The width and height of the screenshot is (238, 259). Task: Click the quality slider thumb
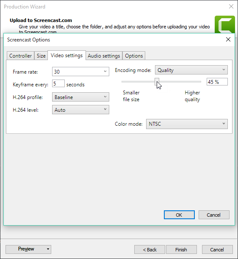[x=157, y=82]
